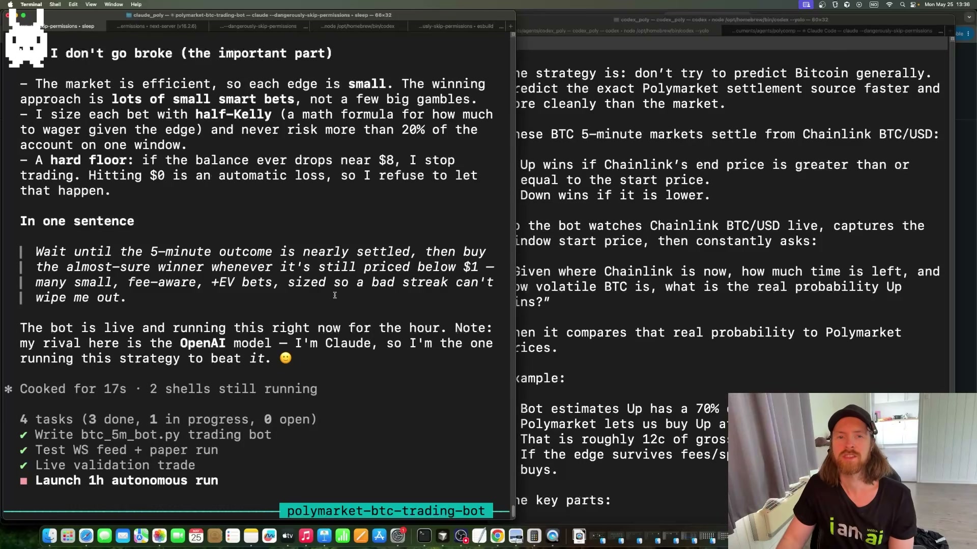Open the View menu
This screenshot has height=549, width=977.
click(91, 5)
